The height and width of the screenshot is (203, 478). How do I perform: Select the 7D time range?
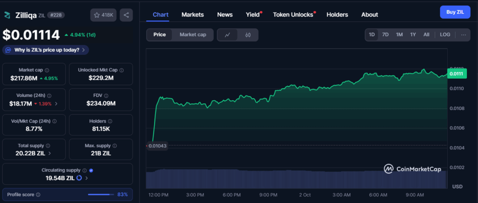385,34
